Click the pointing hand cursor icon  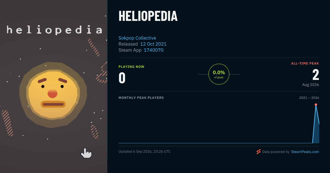coord(86,153)
